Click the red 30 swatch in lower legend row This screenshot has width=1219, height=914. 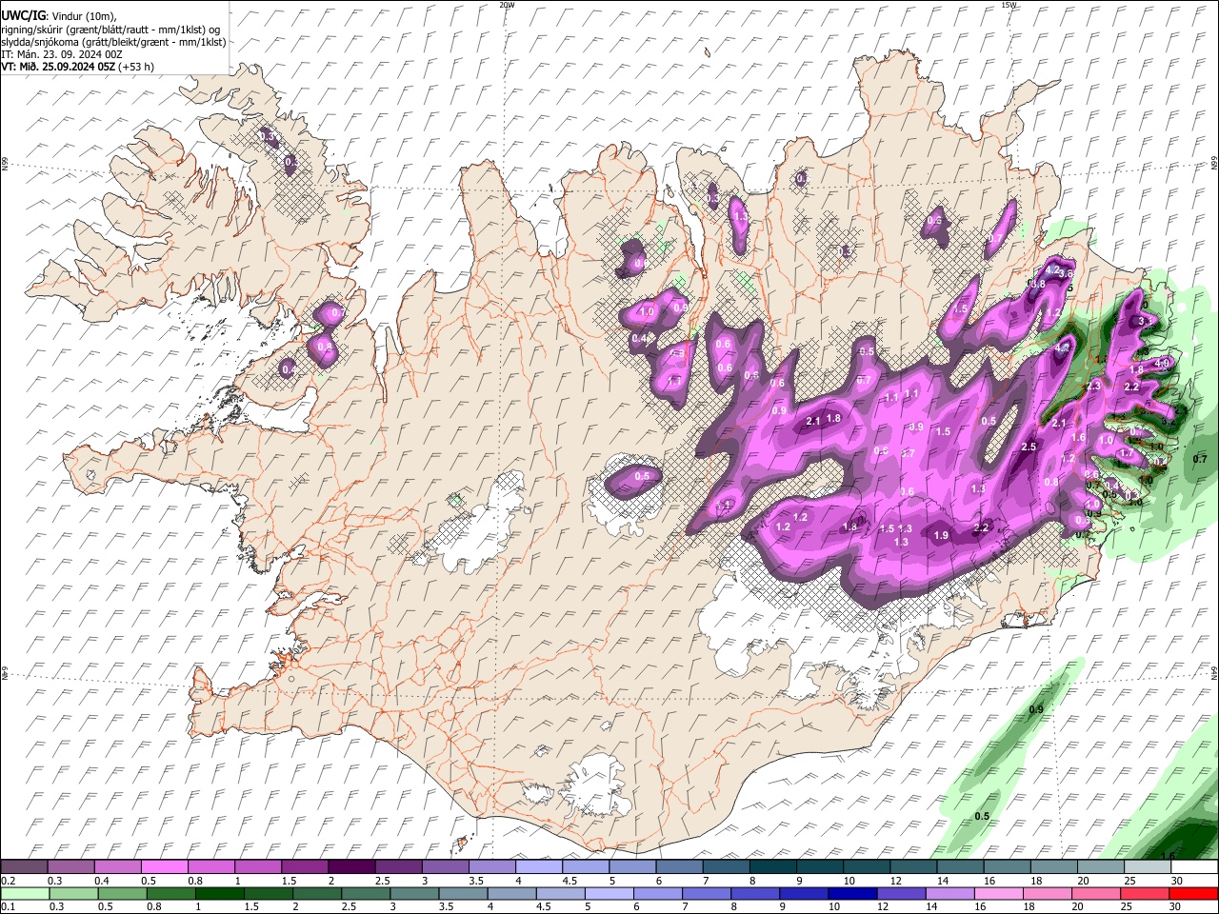coord(1192,893)
